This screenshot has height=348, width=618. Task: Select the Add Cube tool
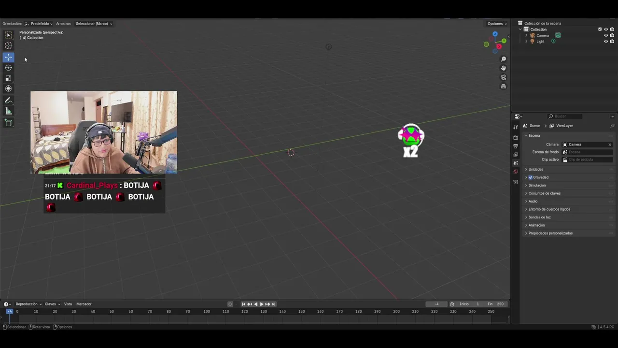coord(8,123)
